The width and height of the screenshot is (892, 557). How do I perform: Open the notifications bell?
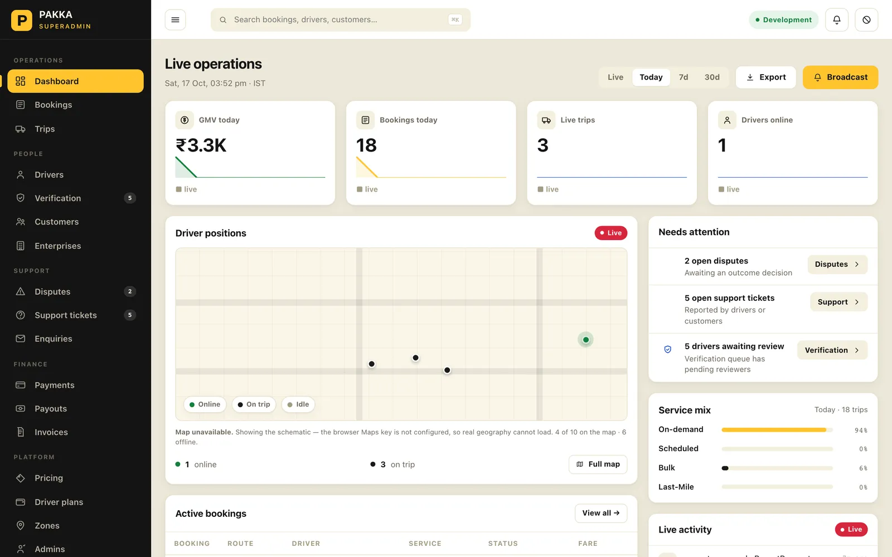tap(837, 20)
